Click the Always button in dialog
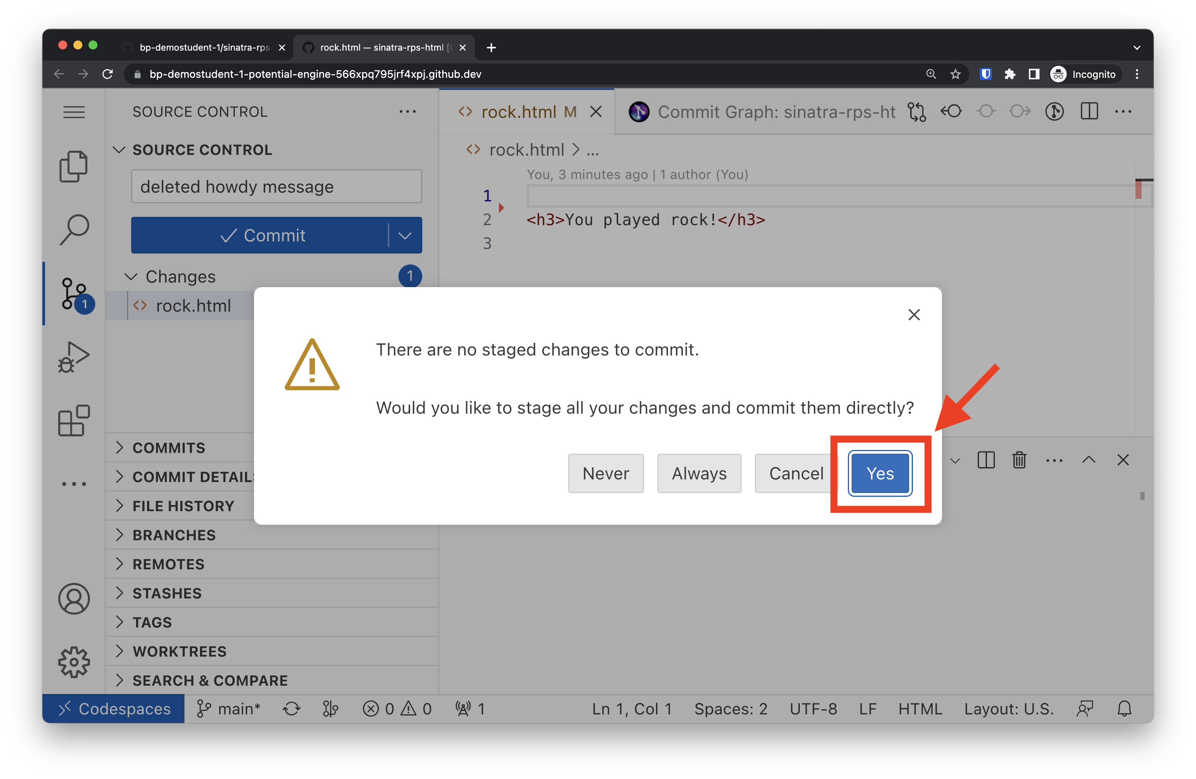This screenshot has width=1196, height=779. [699, 473]
